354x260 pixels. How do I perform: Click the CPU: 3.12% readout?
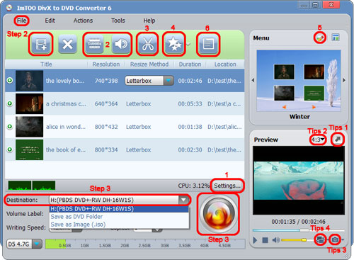[193, 186]
